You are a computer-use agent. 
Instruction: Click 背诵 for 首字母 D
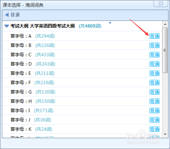154,64
